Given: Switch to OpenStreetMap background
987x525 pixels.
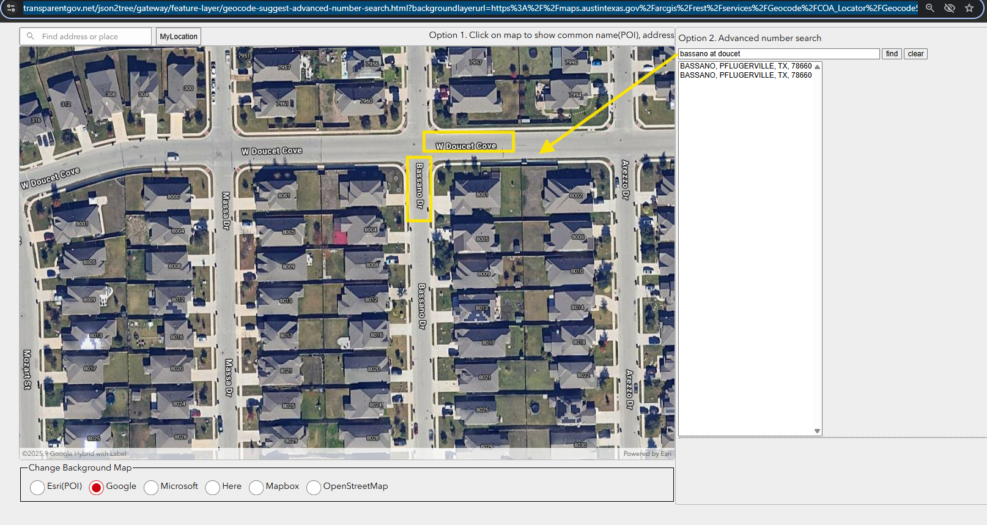Looking at the screenshot, I should 314,487.
